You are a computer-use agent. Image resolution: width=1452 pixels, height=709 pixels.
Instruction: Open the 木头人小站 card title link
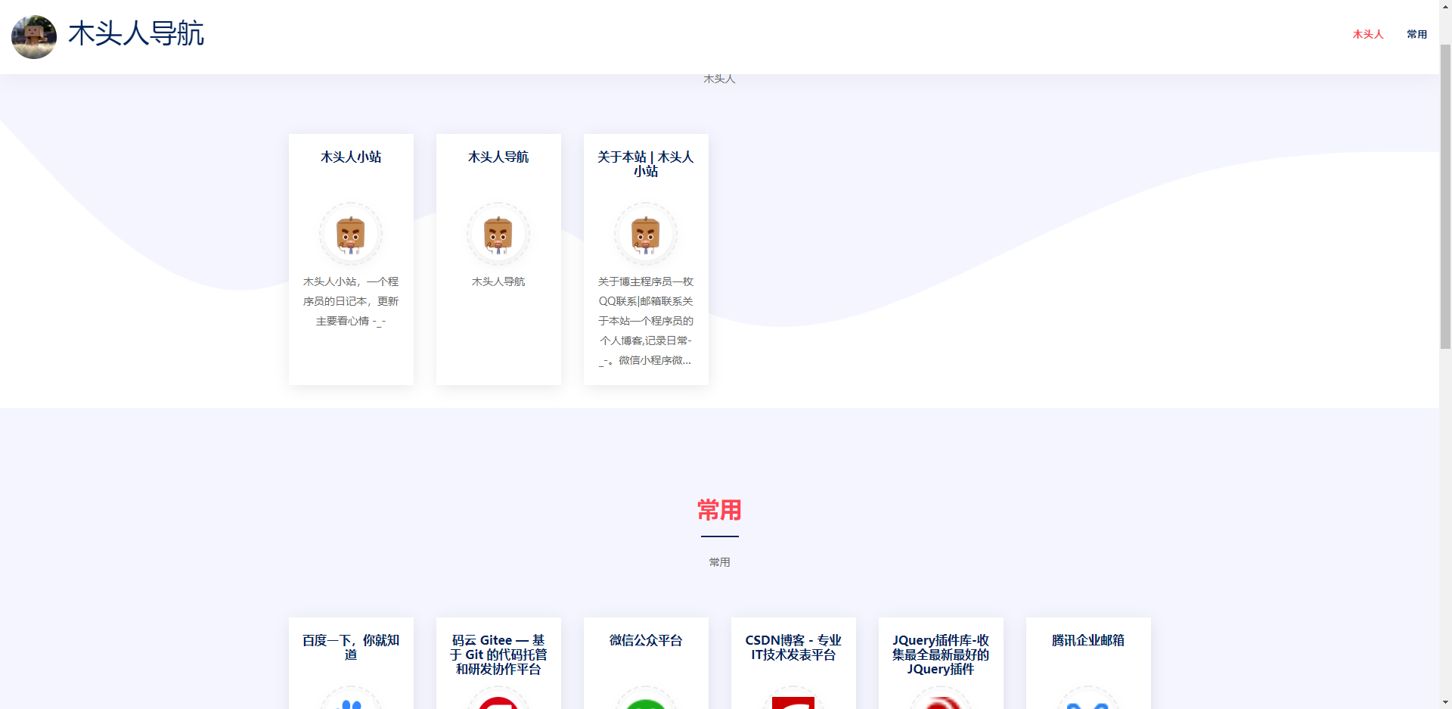pos(351,157)
